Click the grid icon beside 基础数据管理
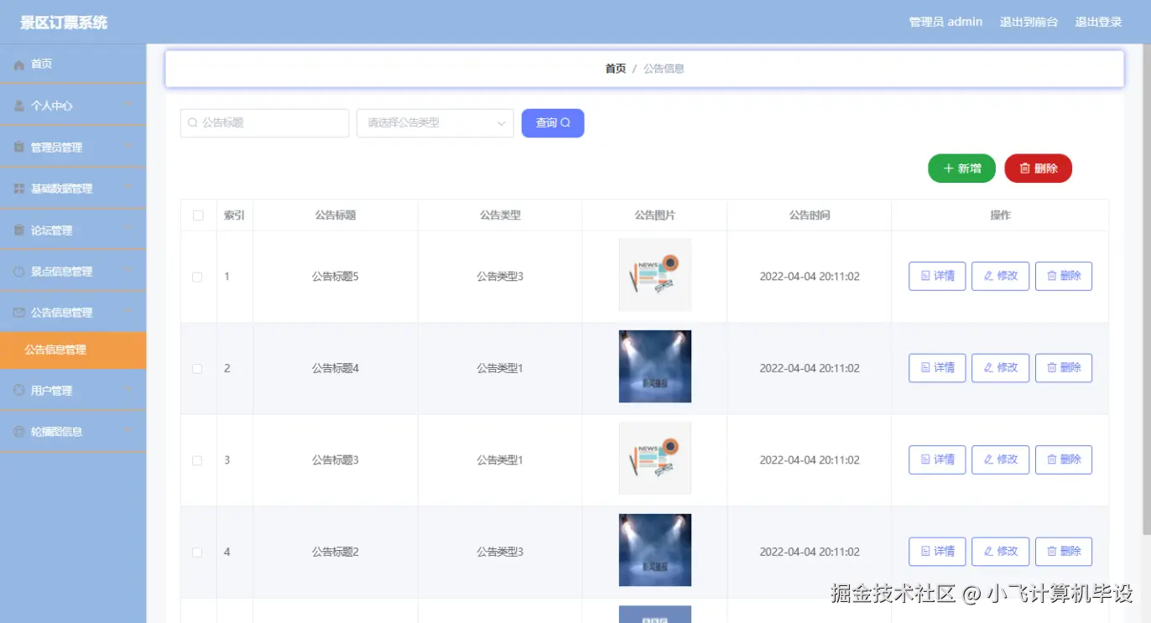1151x623 pixels. coord(18,189)
